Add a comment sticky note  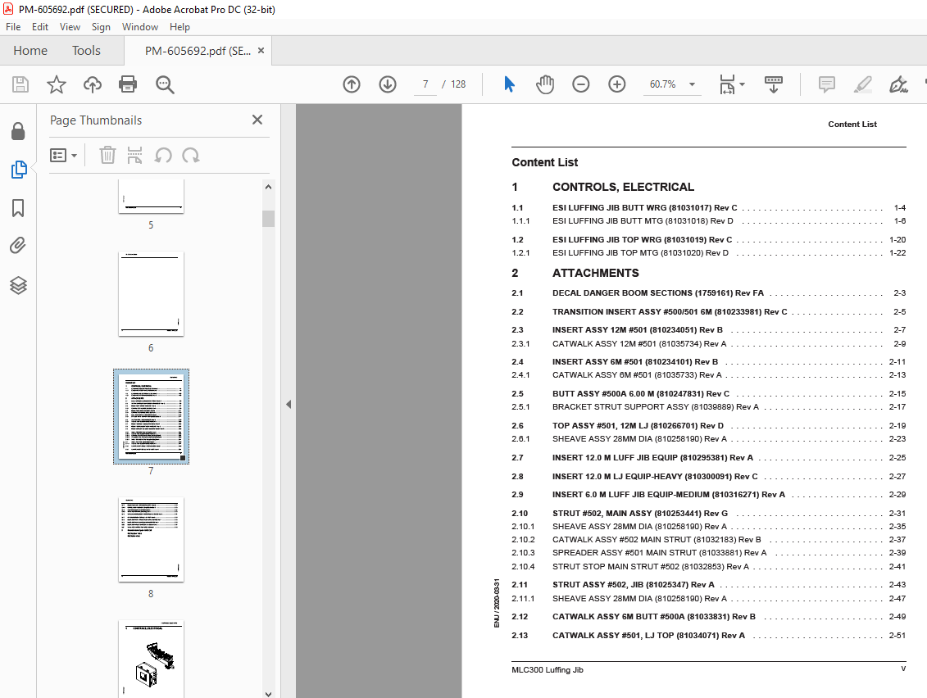pos(826,84)
